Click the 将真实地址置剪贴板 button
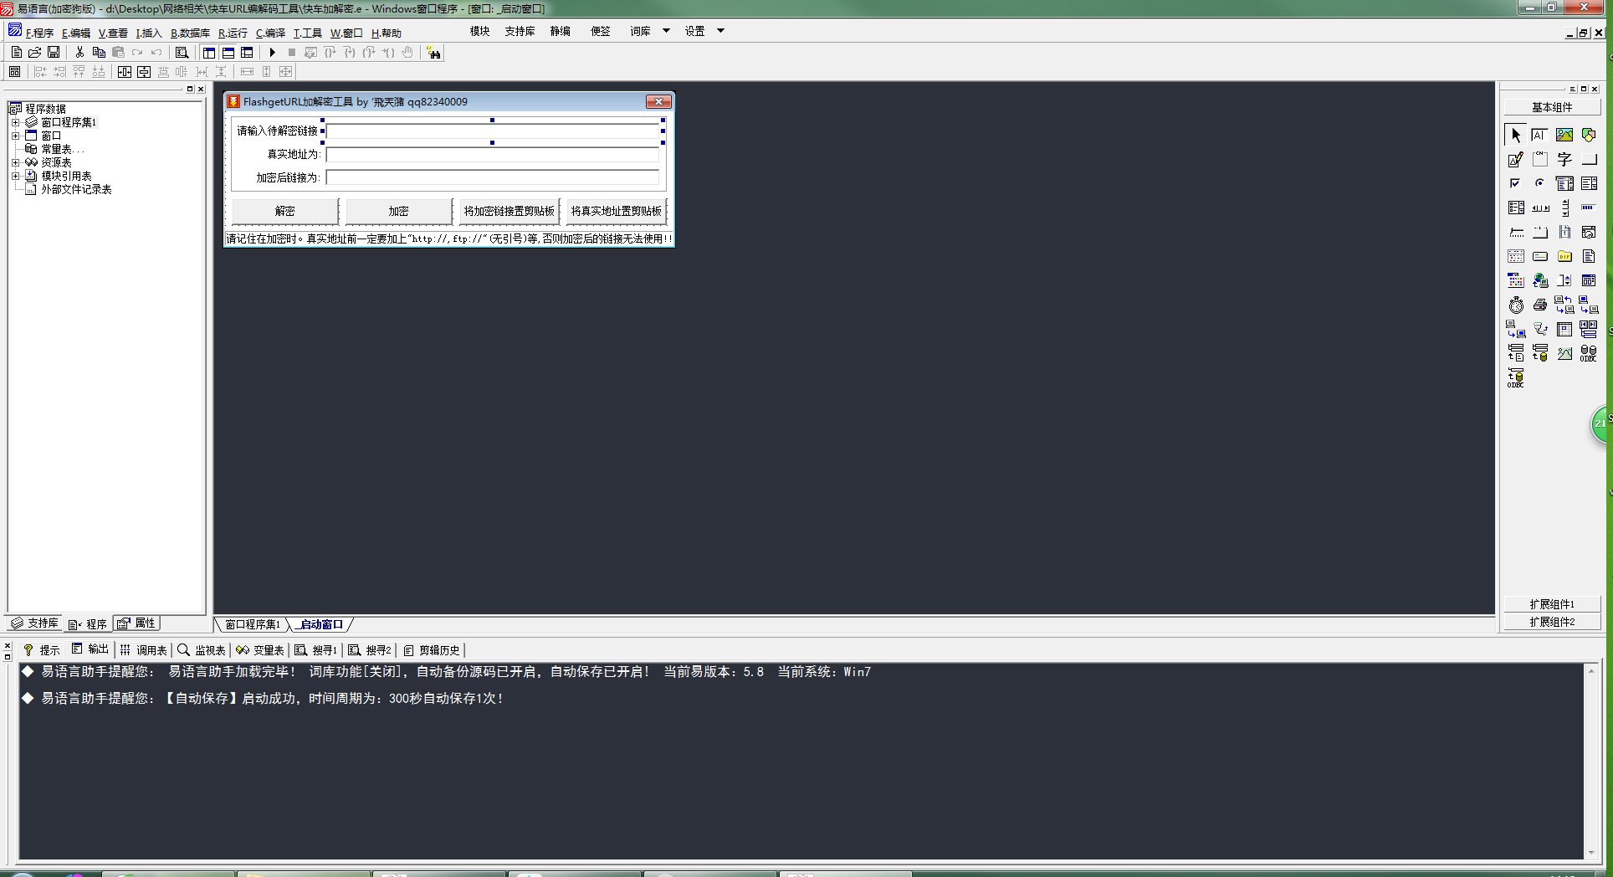 (x=617, y=211)
